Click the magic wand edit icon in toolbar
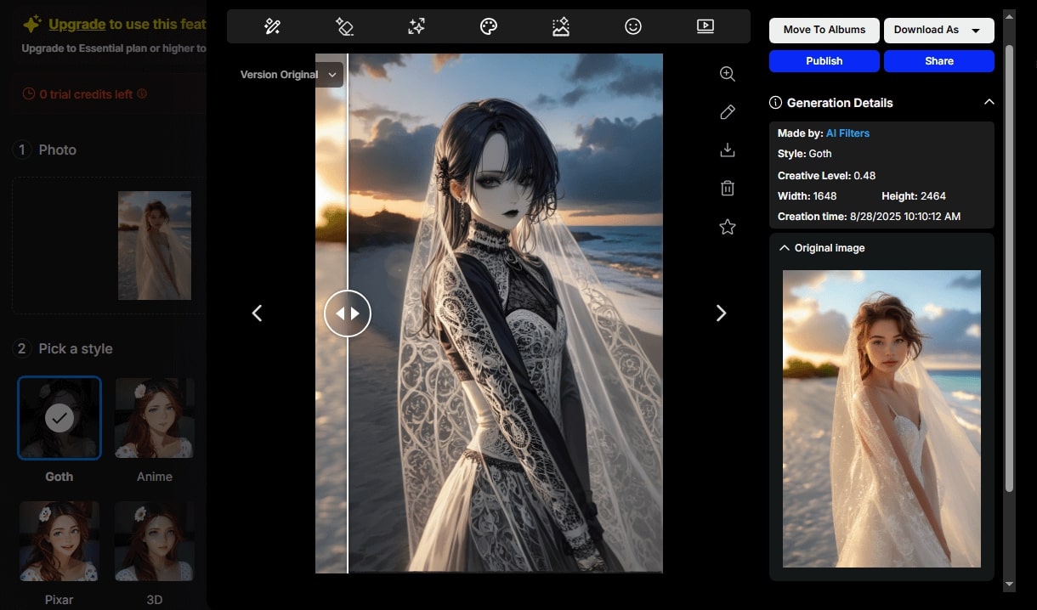The width and height of the screenshot is (1037, 610). point(272,26)
